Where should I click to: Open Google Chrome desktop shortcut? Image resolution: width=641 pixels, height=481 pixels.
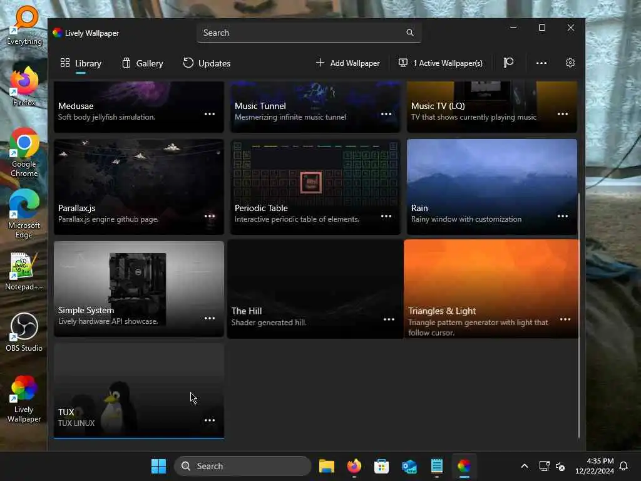click(x=24, y=153)
